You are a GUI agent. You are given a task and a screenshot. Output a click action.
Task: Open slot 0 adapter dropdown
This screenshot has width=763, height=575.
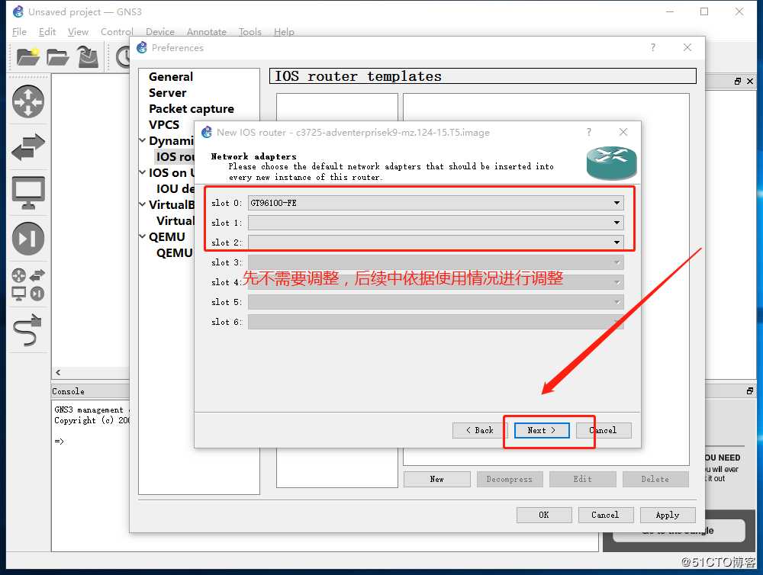pyautogui.click(x=436, y=203)
